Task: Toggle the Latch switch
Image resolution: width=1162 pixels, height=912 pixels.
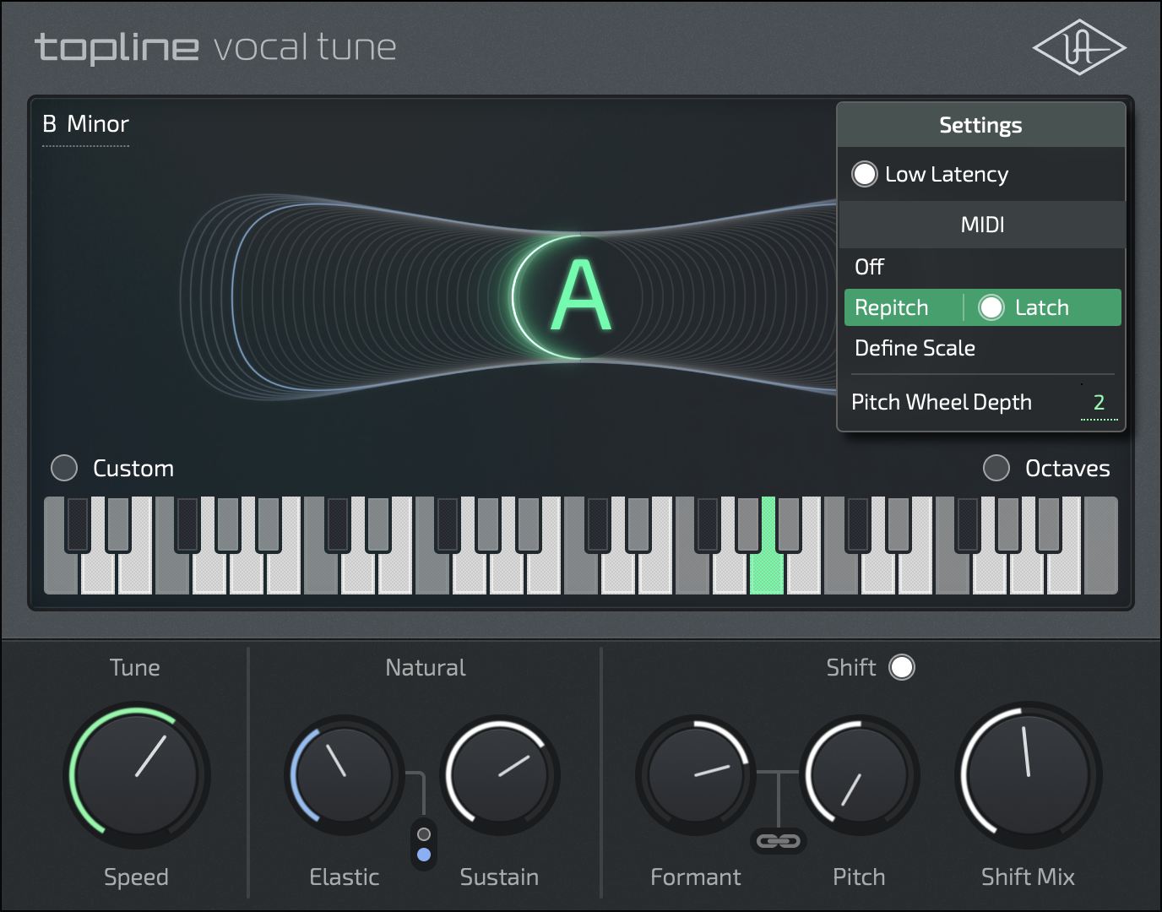Action: tap(991, 307)
